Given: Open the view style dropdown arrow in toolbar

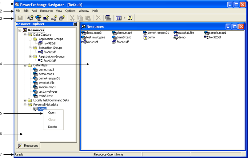Looking at the screenshot, I should pyautogui.click(x=124, y=18).
